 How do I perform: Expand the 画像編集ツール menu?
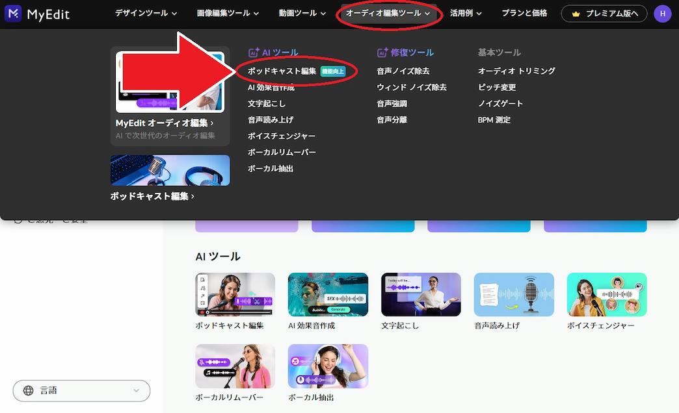tap(228, 14)
